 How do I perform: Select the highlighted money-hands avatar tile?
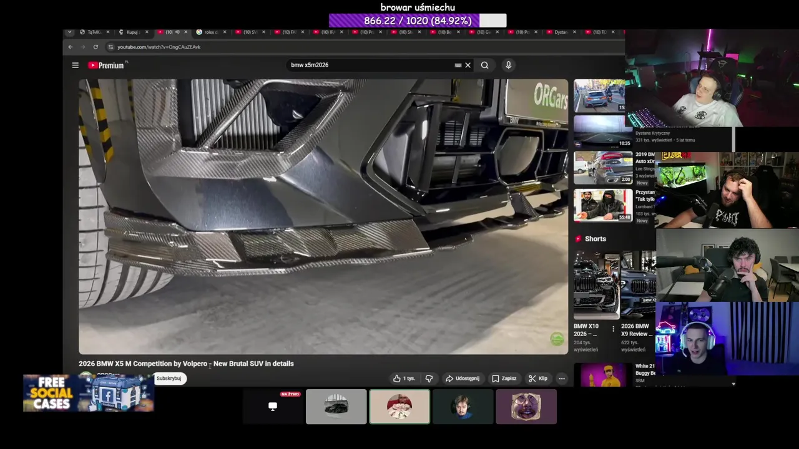coord(399,407)
